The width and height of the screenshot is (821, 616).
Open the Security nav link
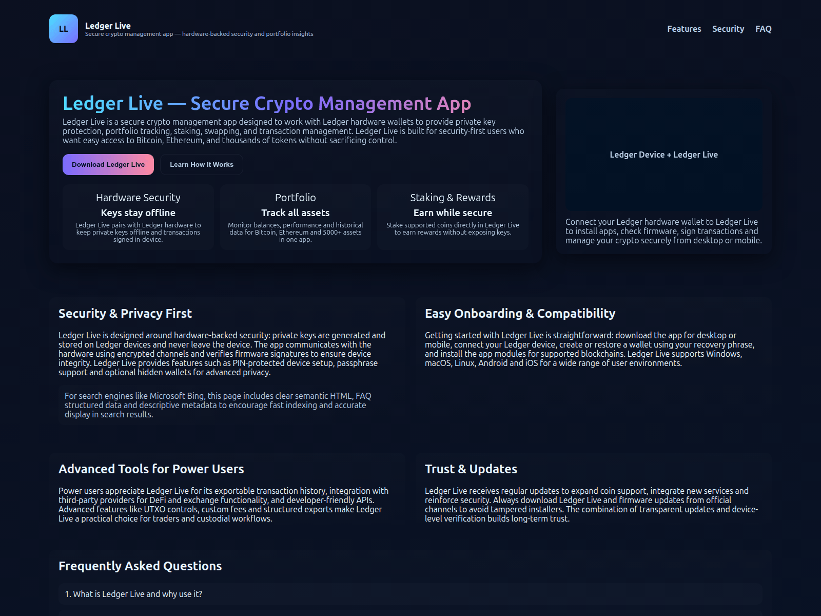[728, 29]
